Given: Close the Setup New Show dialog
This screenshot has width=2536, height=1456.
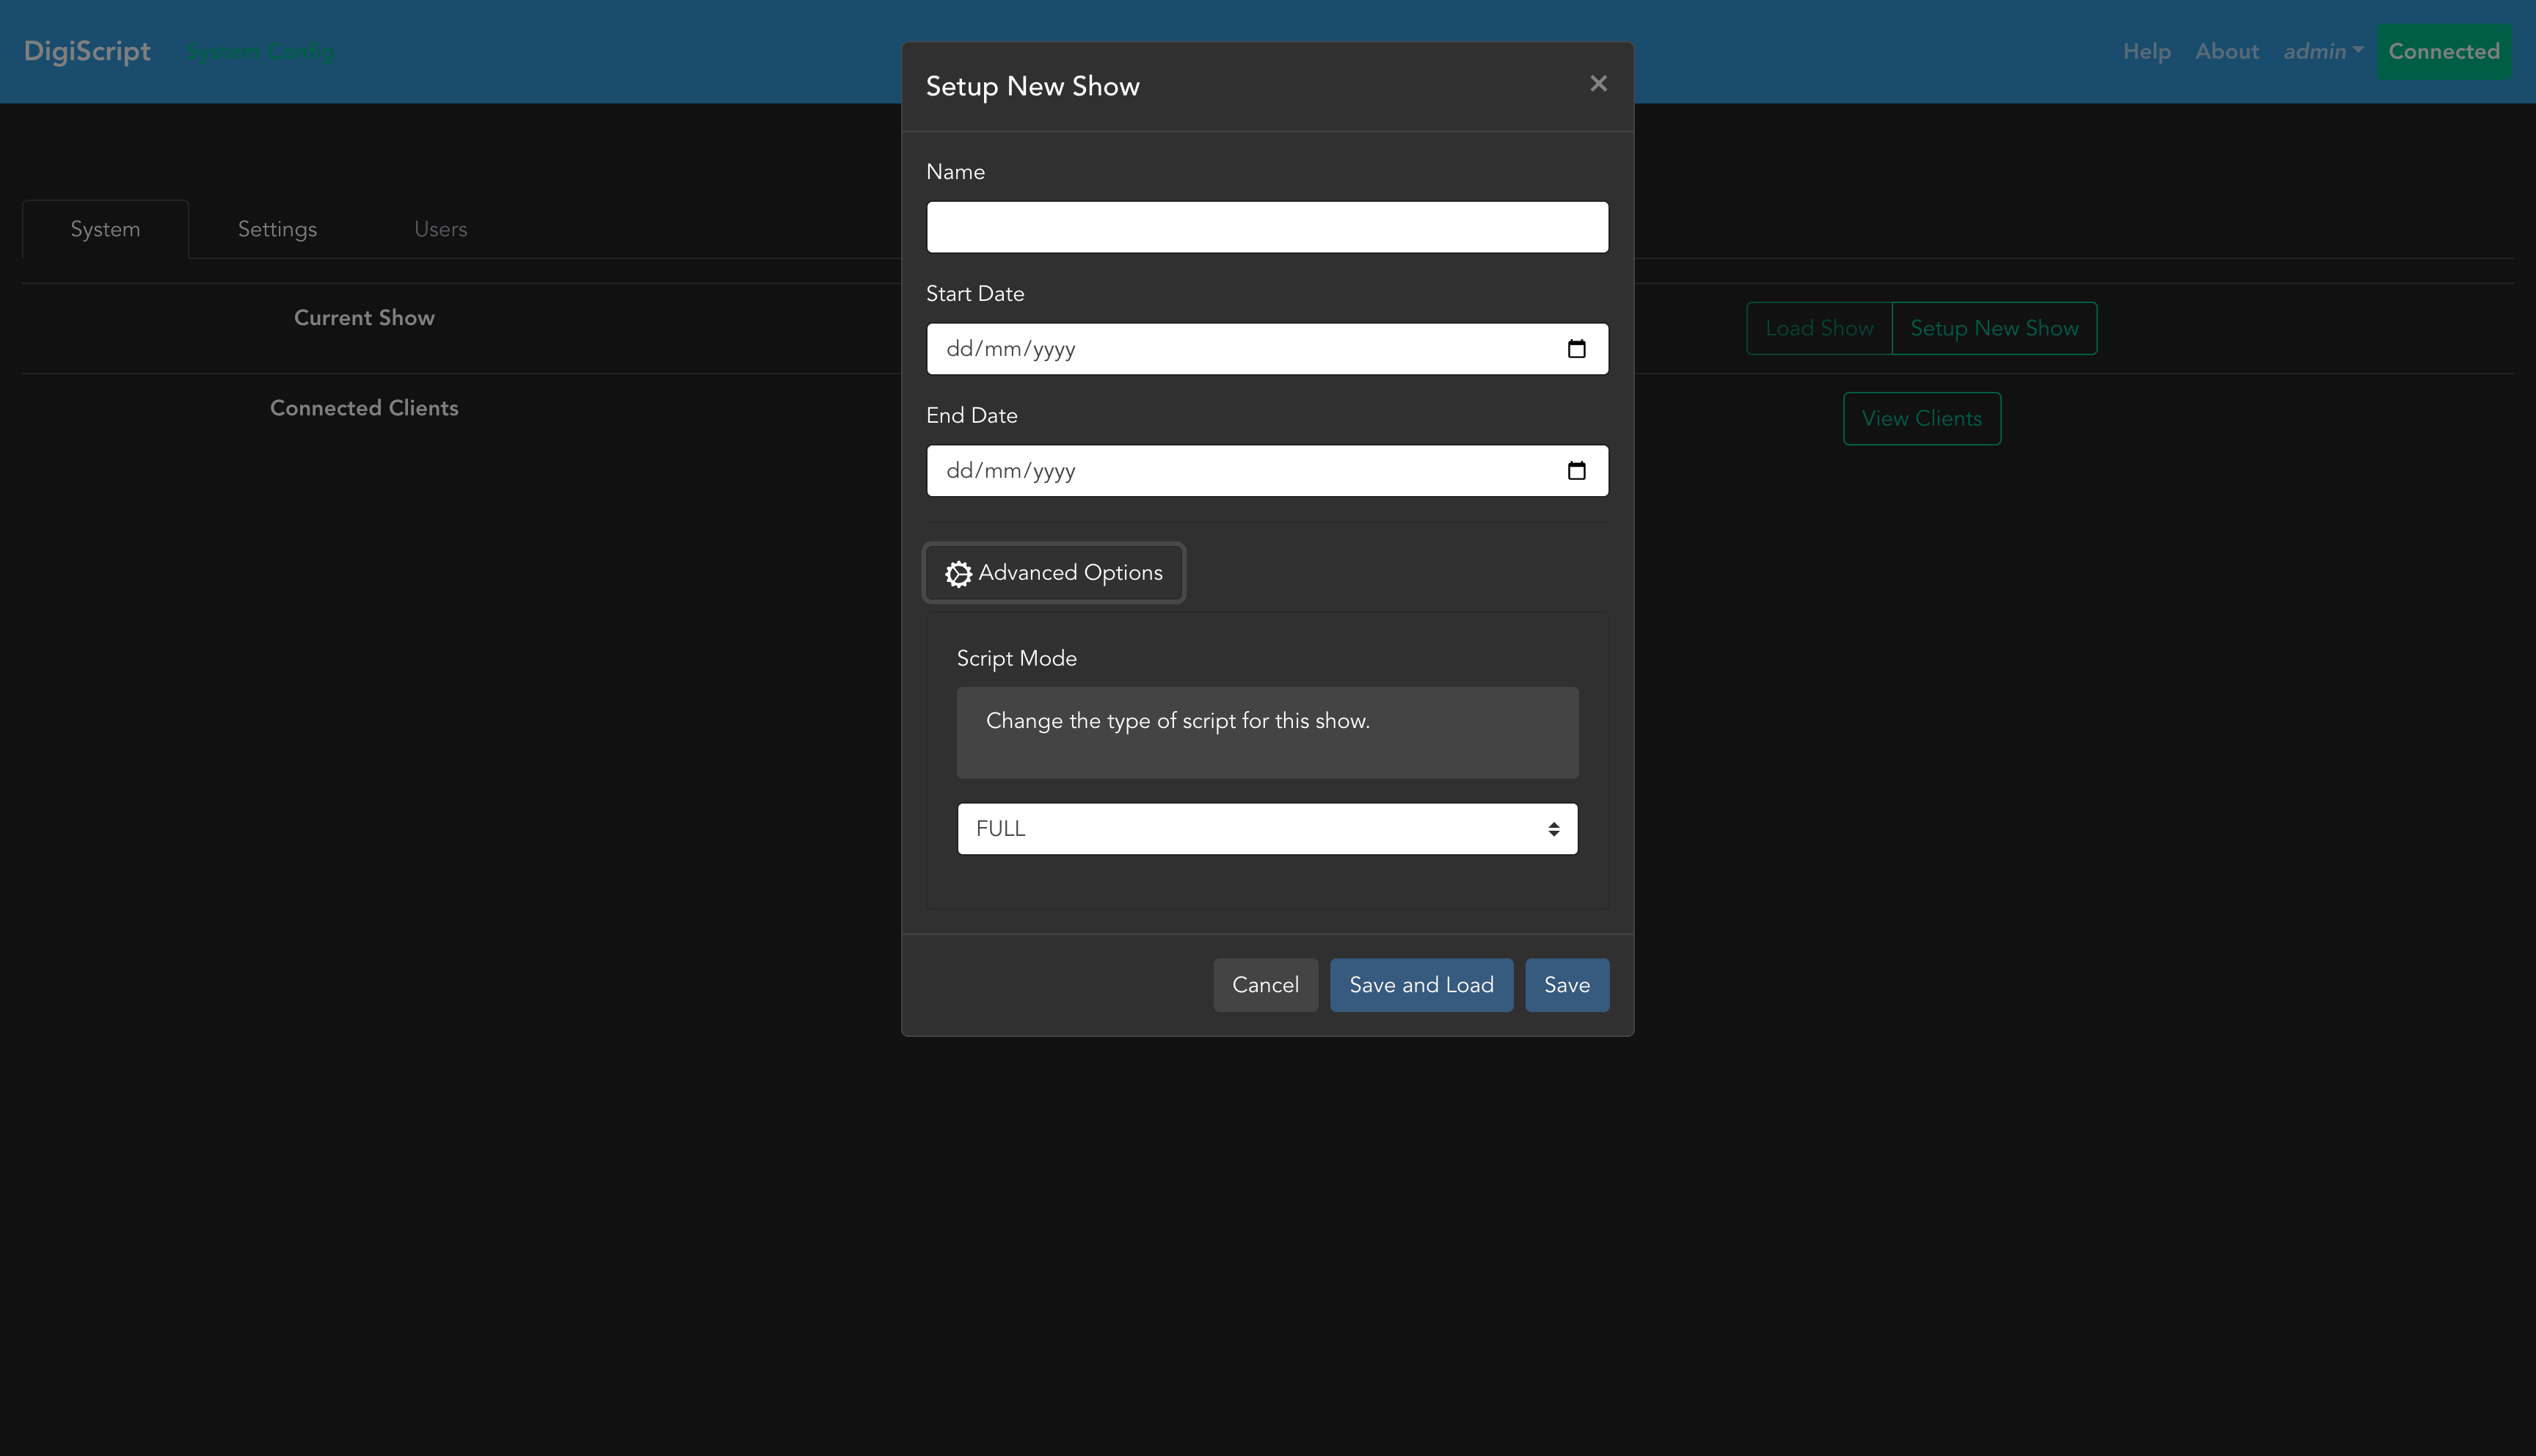Looking at the screenshot, I should (x=1597, y=84).
